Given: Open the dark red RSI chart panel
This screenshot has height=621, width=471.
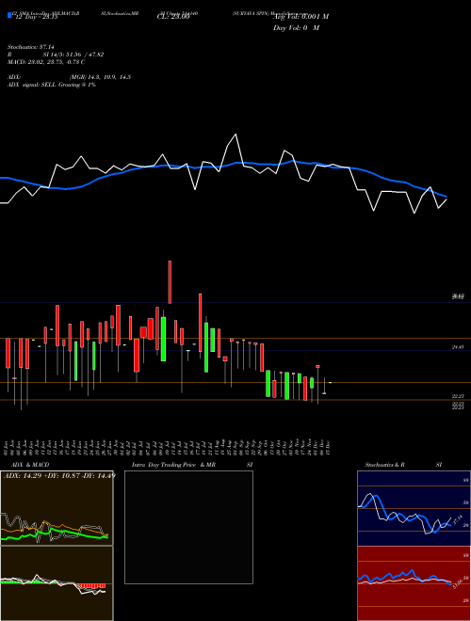Looking at the screenshot, I should point(414,583).
